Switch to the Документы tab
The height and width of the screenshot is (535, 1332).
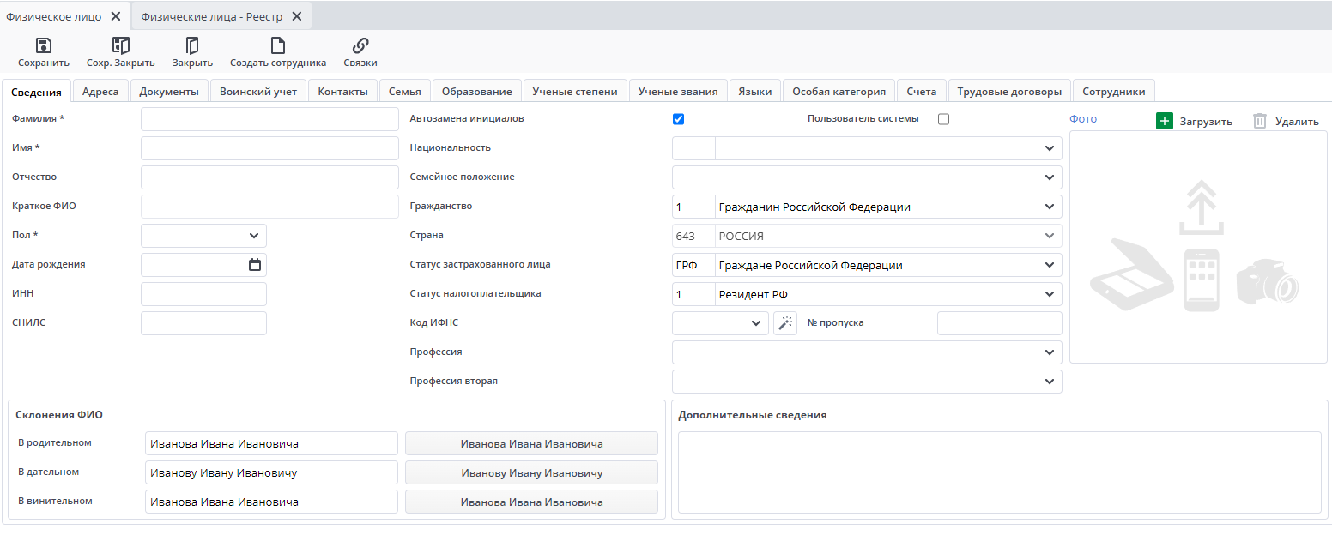tap(169, 92)
